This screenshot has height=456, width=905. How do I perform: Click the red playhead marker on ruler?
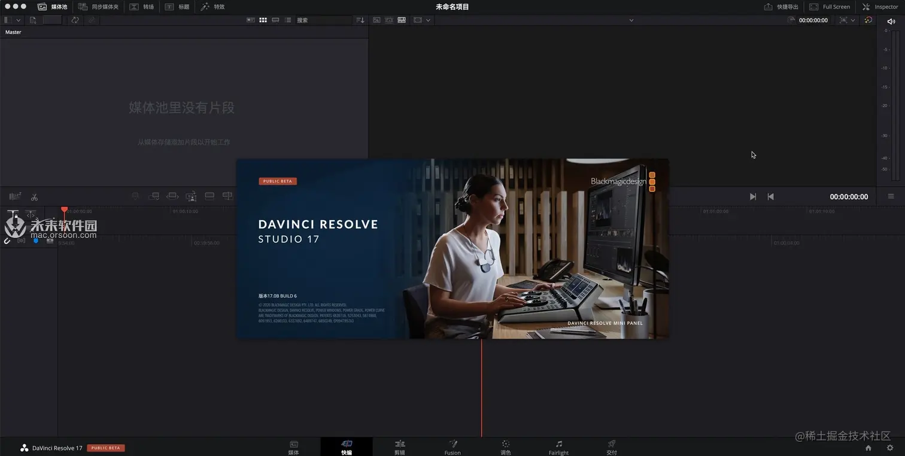coord(65,209)
